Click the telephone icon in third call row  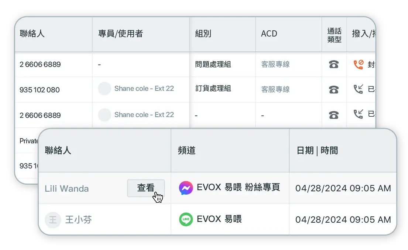pos(334,115)
